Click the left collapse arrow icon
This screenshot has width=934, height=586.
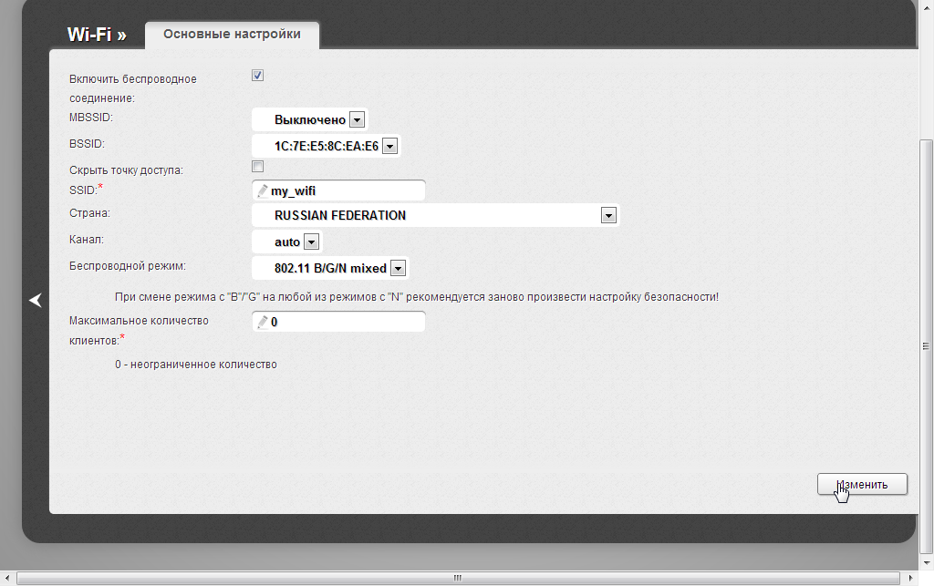pos(36,301)
